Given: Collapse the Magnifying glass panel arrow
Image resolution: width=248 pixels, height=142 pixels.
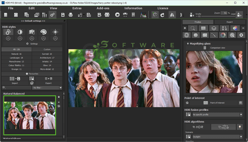Looking at the screenshot, I should point(188,44).
